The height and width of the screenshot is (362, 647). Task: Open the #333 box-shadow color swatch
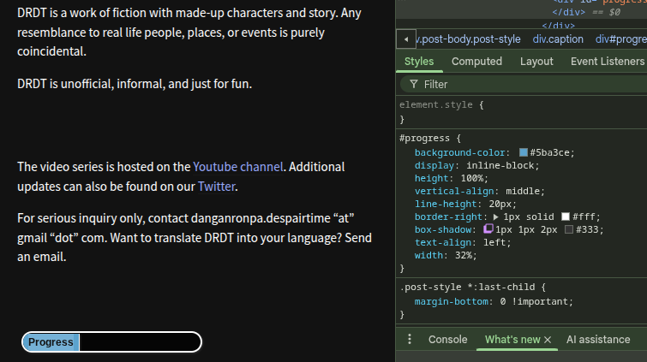coord(569,229)
